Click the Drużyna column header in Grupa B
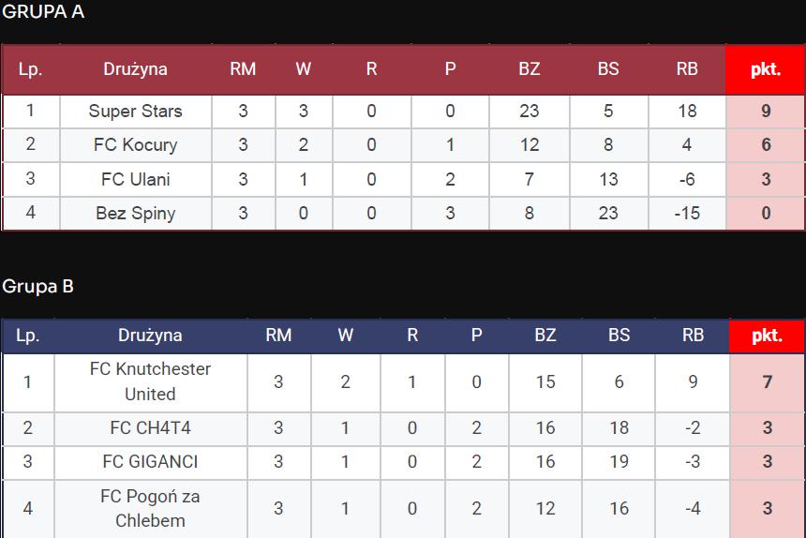806x538 pixels. 150,336
